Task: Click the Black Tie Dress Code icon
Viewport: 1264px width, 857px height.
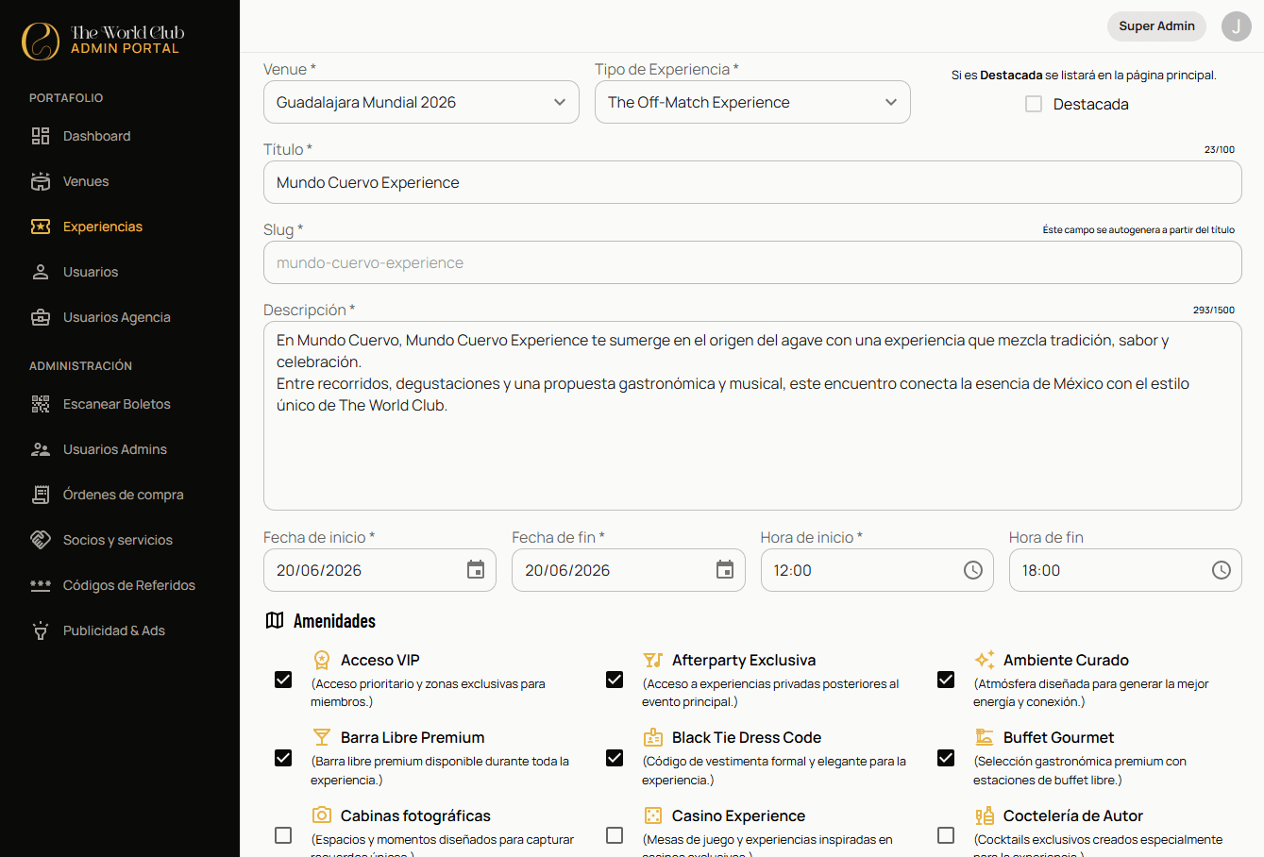Action: pos(653,737)
